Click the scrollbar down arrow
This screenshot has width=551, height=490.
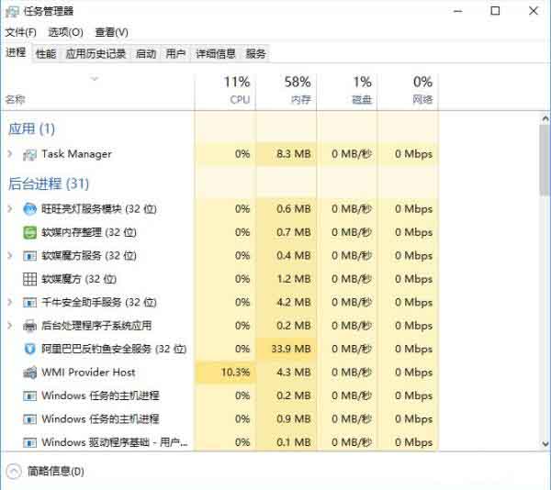click(x=545, y=444)
